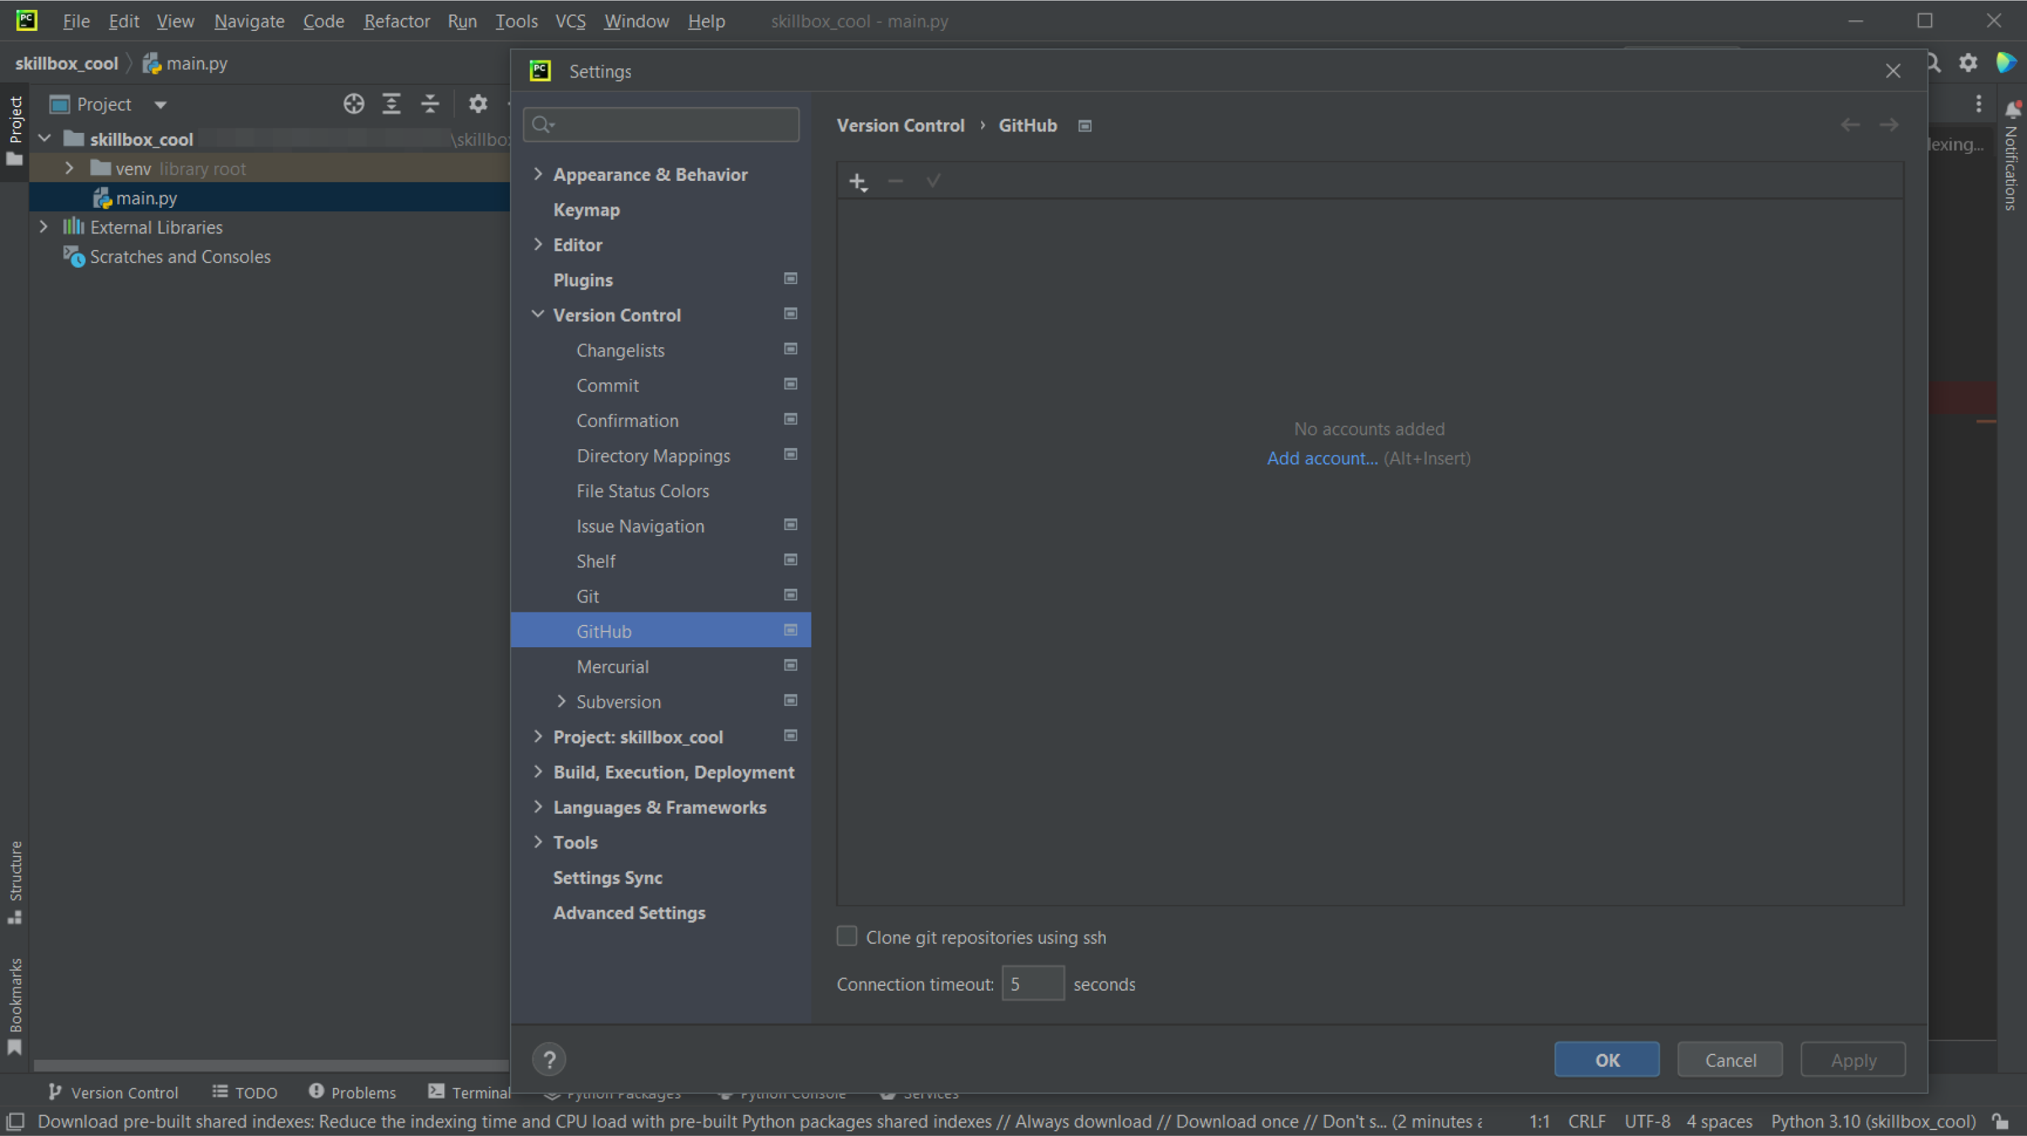Click project-level icon on Plugins row

tap(791, 278)
